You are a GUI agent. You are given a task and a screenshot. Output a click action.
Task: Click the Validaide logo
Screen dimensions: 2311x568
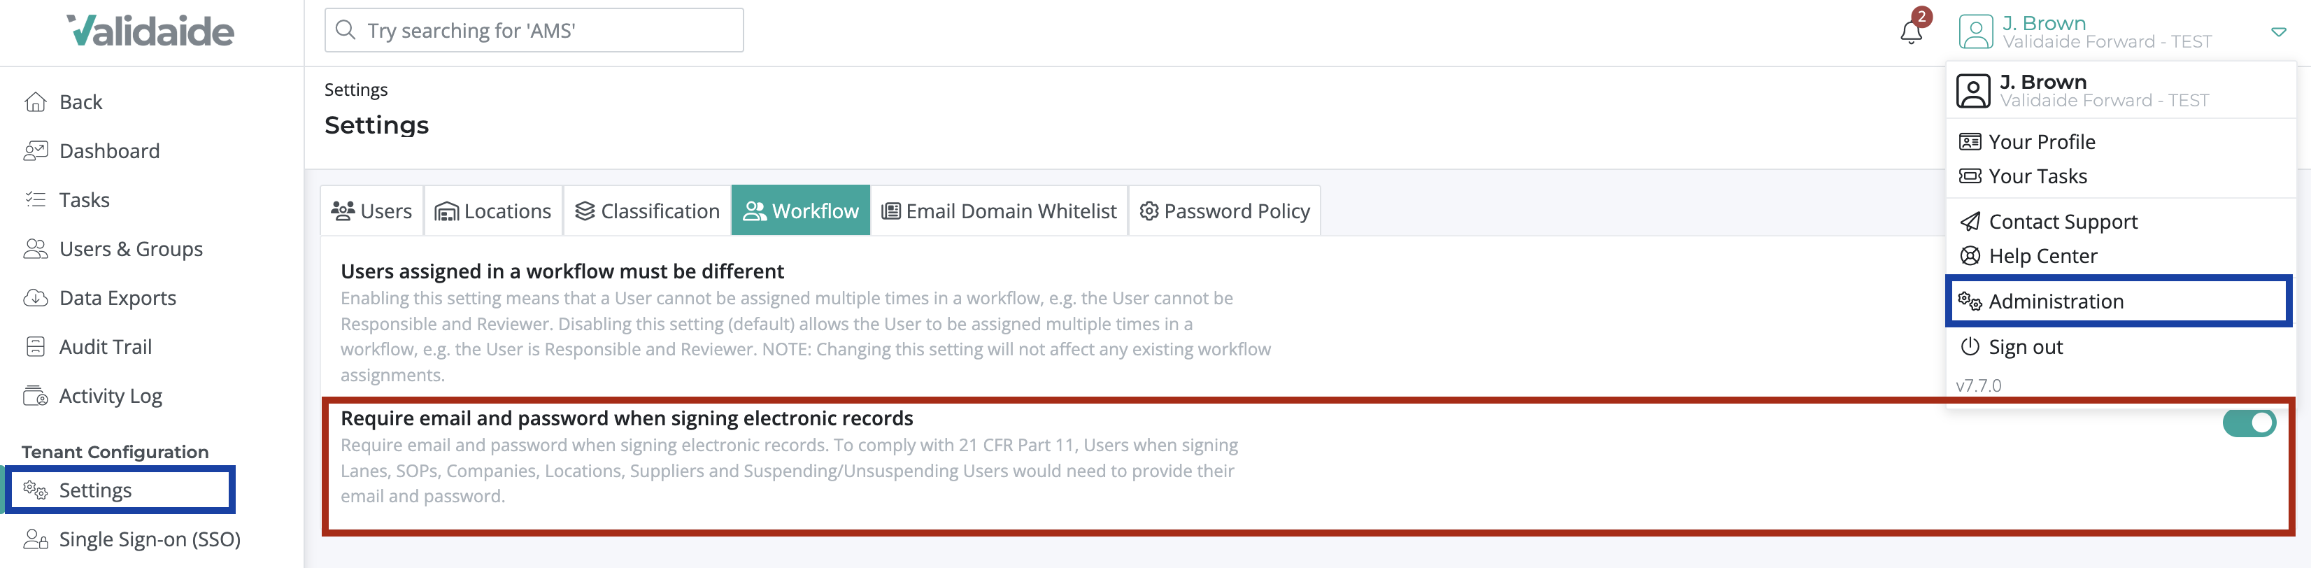[150, 31]
